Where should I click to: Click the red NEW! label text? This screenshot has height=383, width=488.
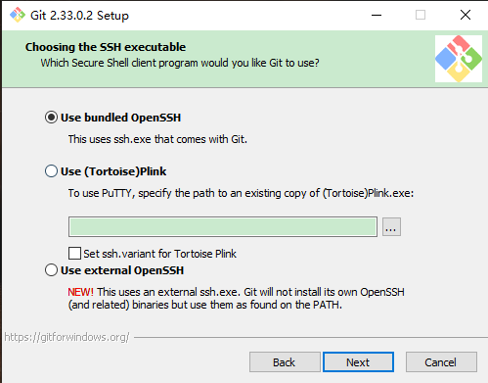[x=80, y=292]
